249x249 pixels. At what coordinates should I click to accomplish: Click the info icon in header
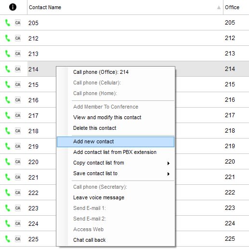tap(13, 7)
